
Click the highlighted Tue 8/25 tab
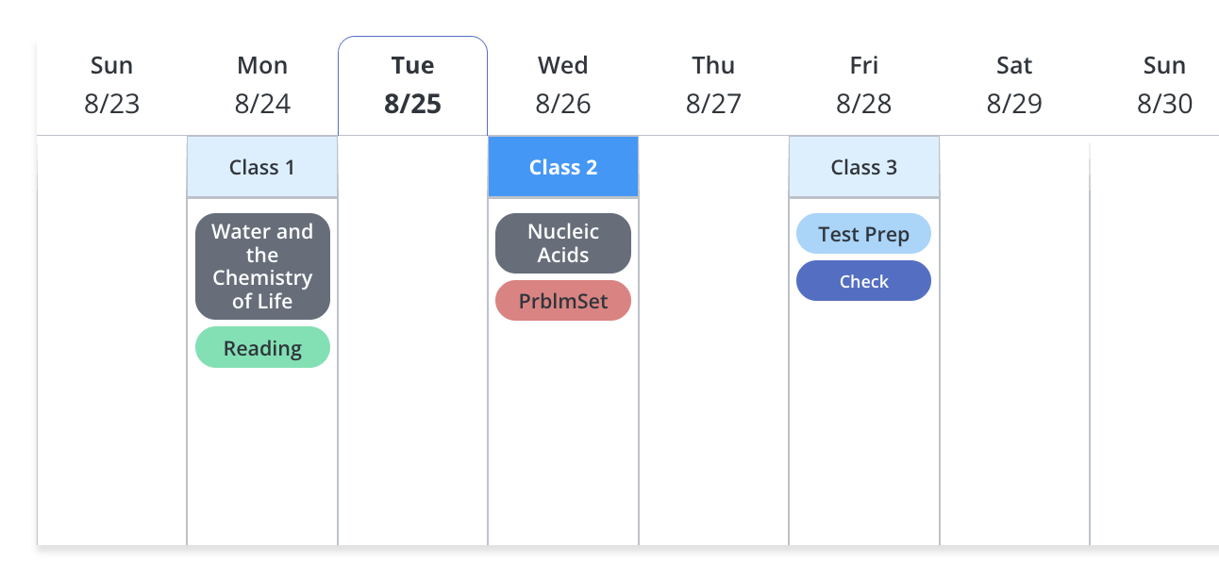tap(413, 85)
